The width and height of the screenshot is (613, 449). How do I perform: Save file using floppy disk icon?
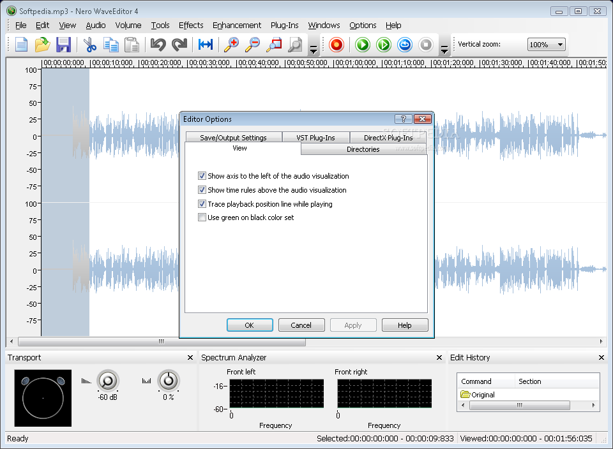[x=63, y=45]
